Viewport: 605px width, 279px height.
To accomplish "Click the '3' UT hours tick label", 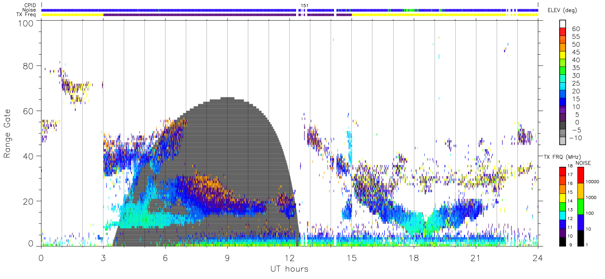I will [103, 257].
